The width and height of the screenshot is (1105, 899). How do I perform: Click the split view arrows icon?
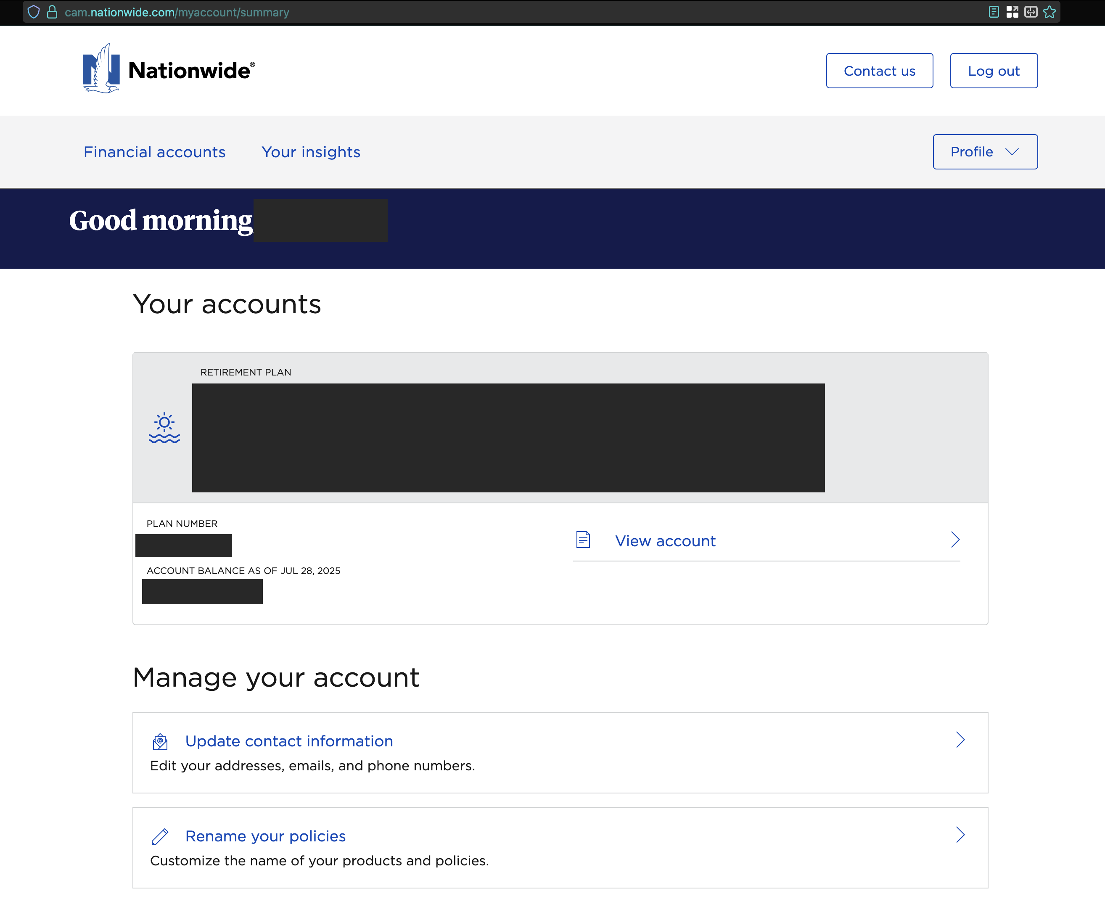(1031, 12)
